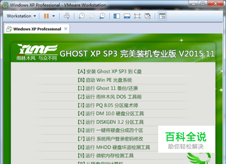Select [7] 运行 系统用户登录密码修改
This screenshot has width=226, height=164.
click(110, 139)
